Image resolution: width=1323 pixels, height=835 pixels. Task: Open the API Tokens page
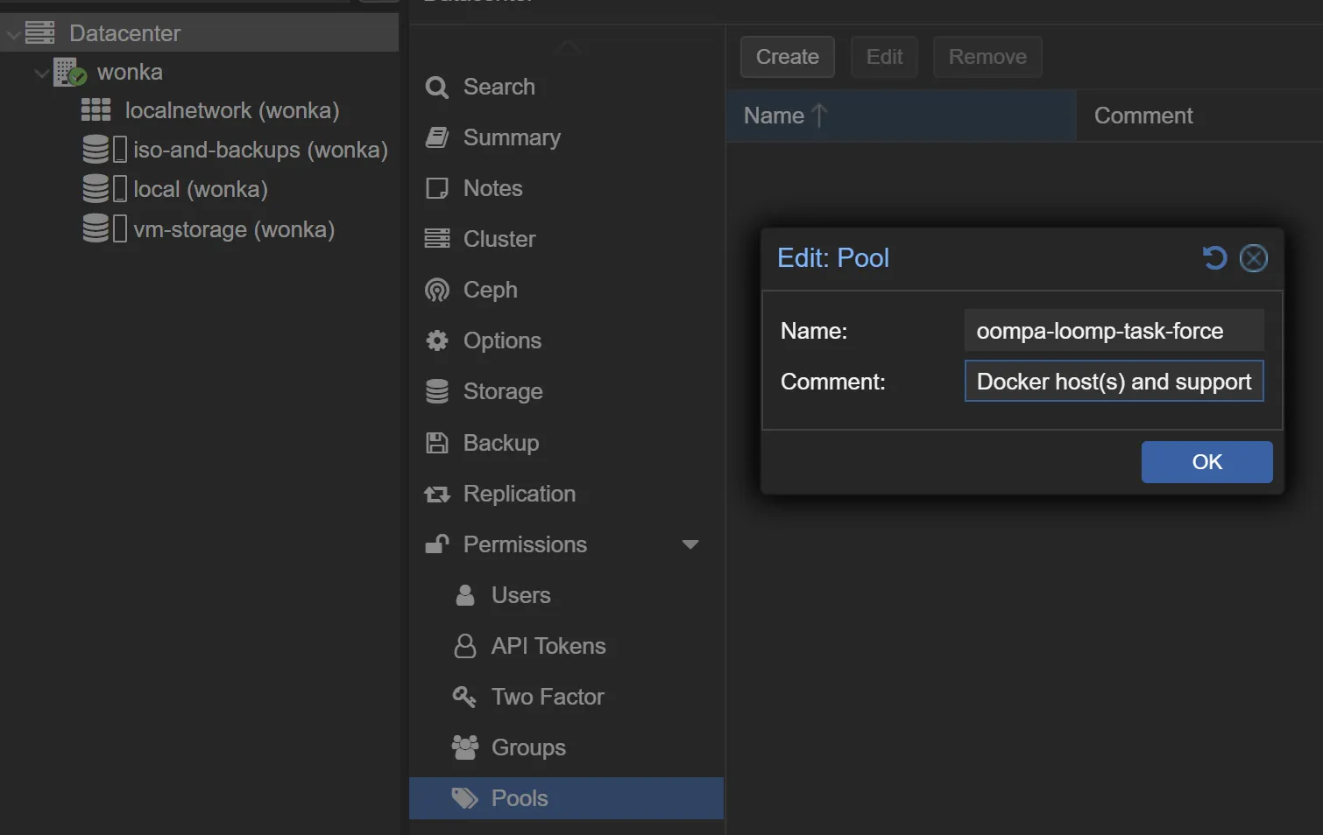pyautogui.click(x=566, y=646)
